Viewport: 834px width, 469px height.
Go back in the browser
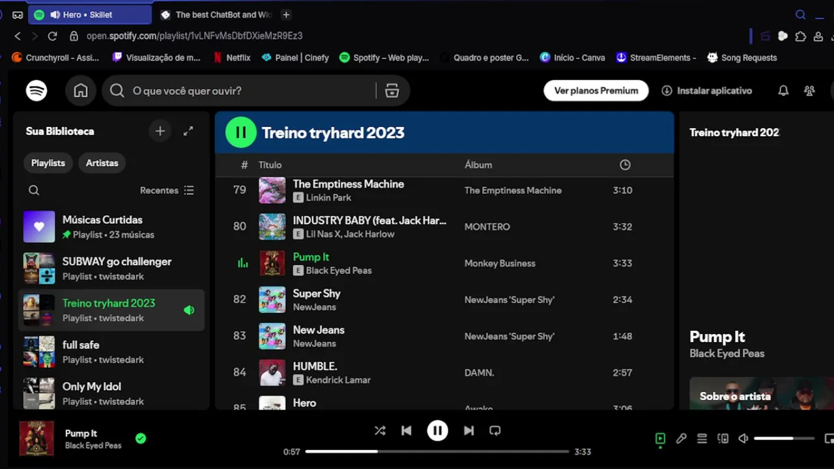[x=18, y=36]
